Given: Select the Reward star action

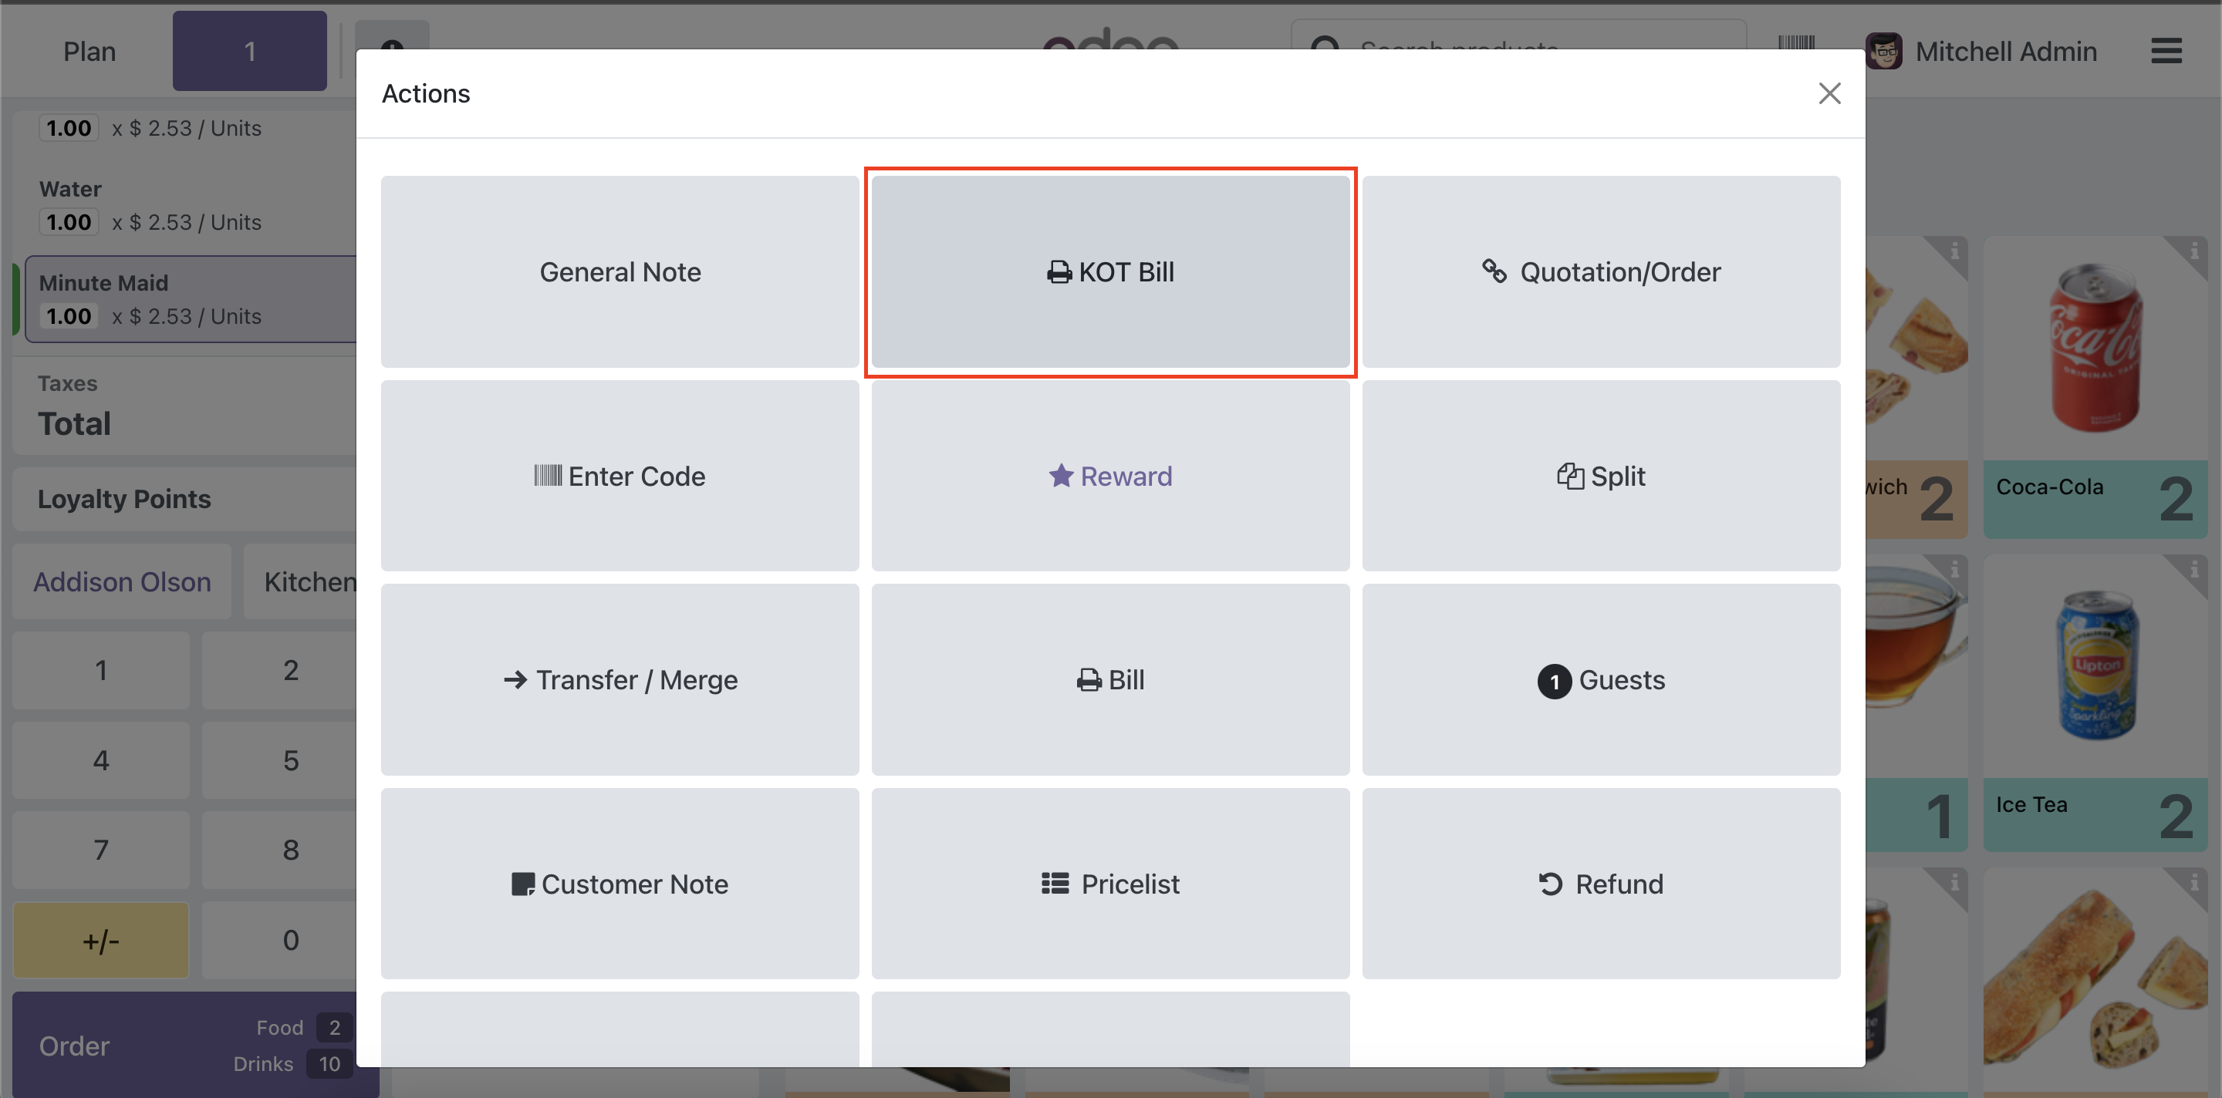Looking at the screenshot, I should point(1110,476).
